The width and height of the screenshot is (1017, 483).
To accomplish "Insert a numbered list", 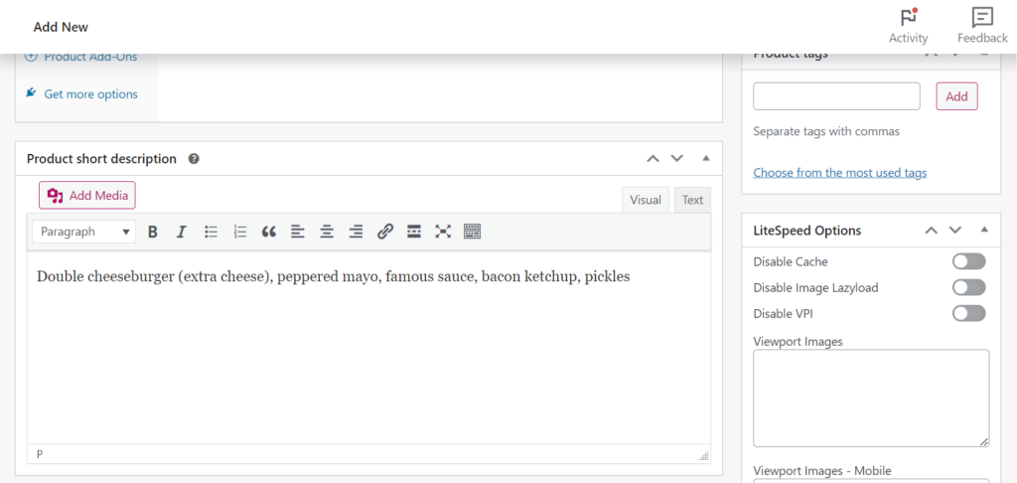I will tap(239, 232).
